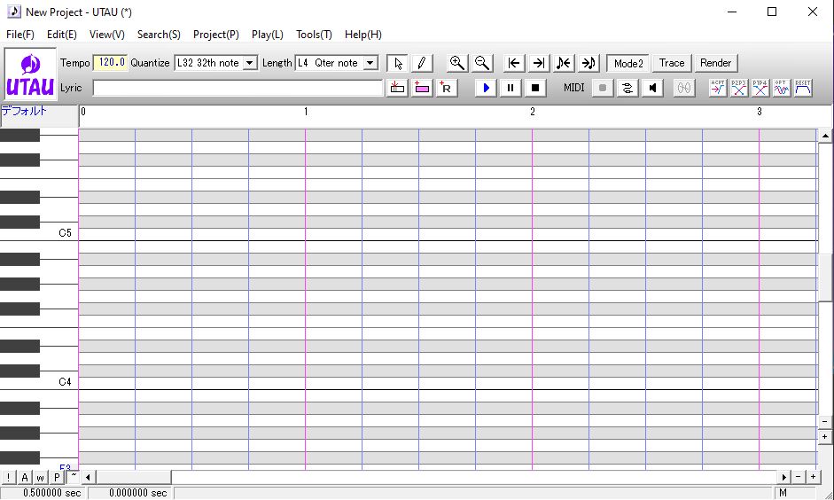Click the minus button on the right edge
The width and height of the screenshot is (834, 500).
tap(825, 422)
